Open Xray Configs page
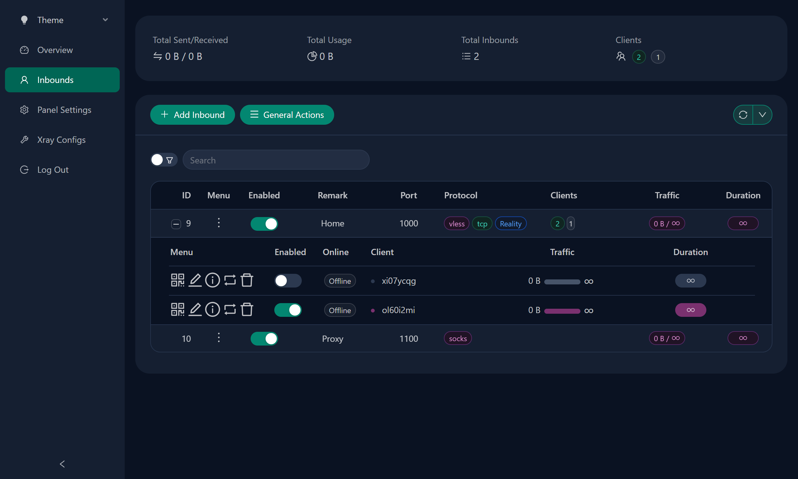Viewport: 798px width, 479px height. (61, 140)
